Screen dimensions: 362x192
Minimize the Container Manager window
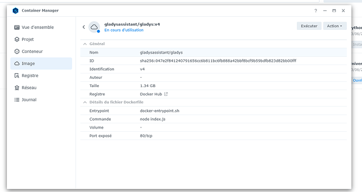325,11
